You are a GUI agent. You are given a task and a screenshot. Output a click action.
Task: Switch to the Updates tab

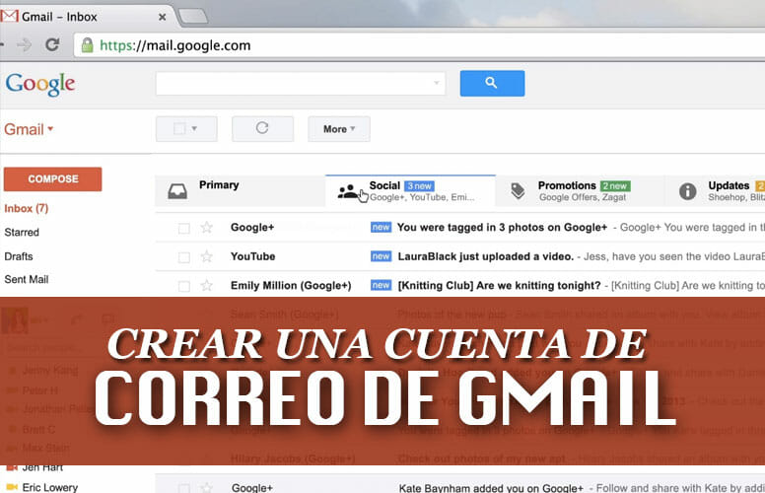pyautogui.click(x=716, y=190)
